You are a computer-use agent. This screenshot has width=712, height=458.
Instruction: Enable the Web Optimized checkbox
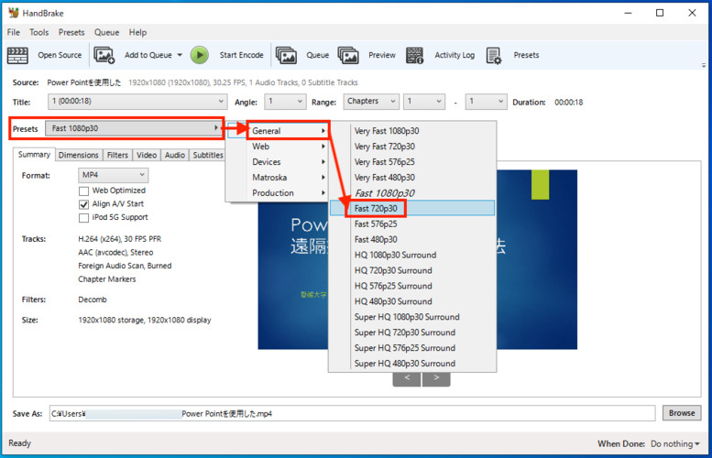(x=83, y=191)
